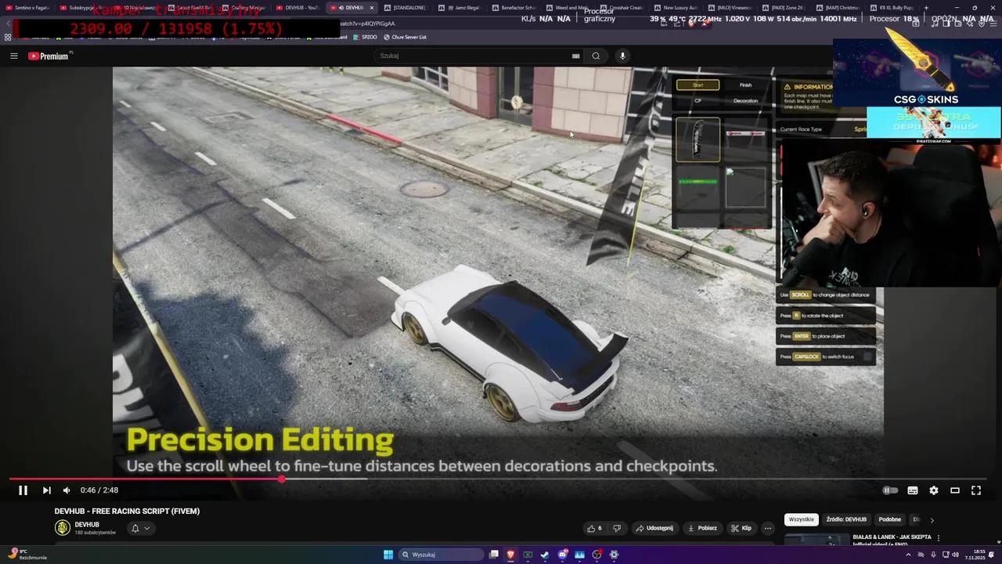Viewport: 1002px width, 564px height.
Task: Pause the YouTube video
Action: click(23, 490)
